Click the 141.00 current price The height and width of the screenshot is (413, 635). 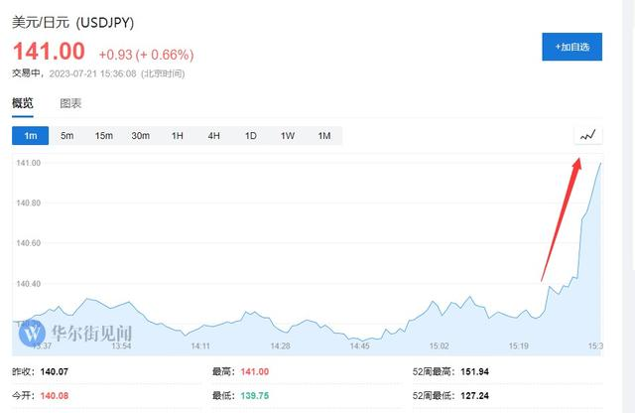49,53
